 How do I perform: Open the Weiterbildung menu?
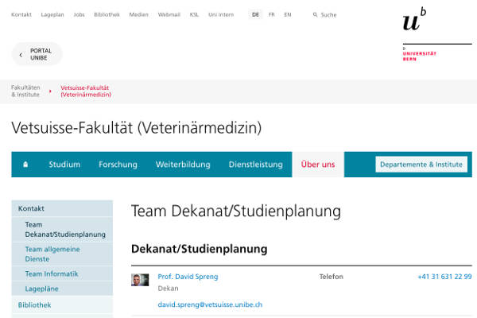pos(183,165)
